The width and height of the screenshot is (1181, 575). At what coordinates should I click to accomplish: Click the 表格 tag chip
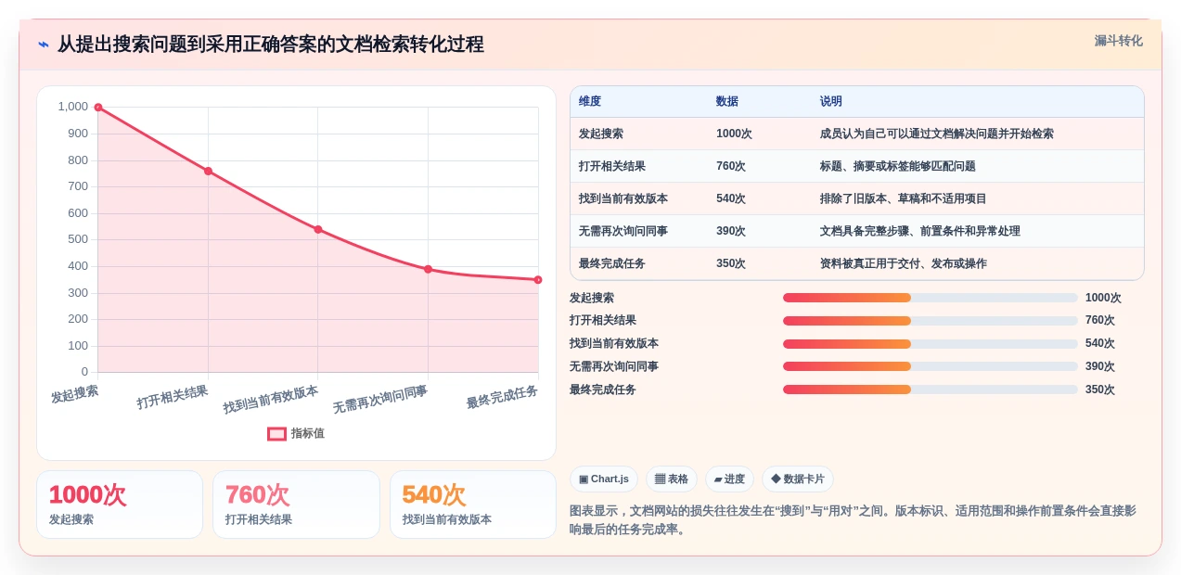(672, 479)
